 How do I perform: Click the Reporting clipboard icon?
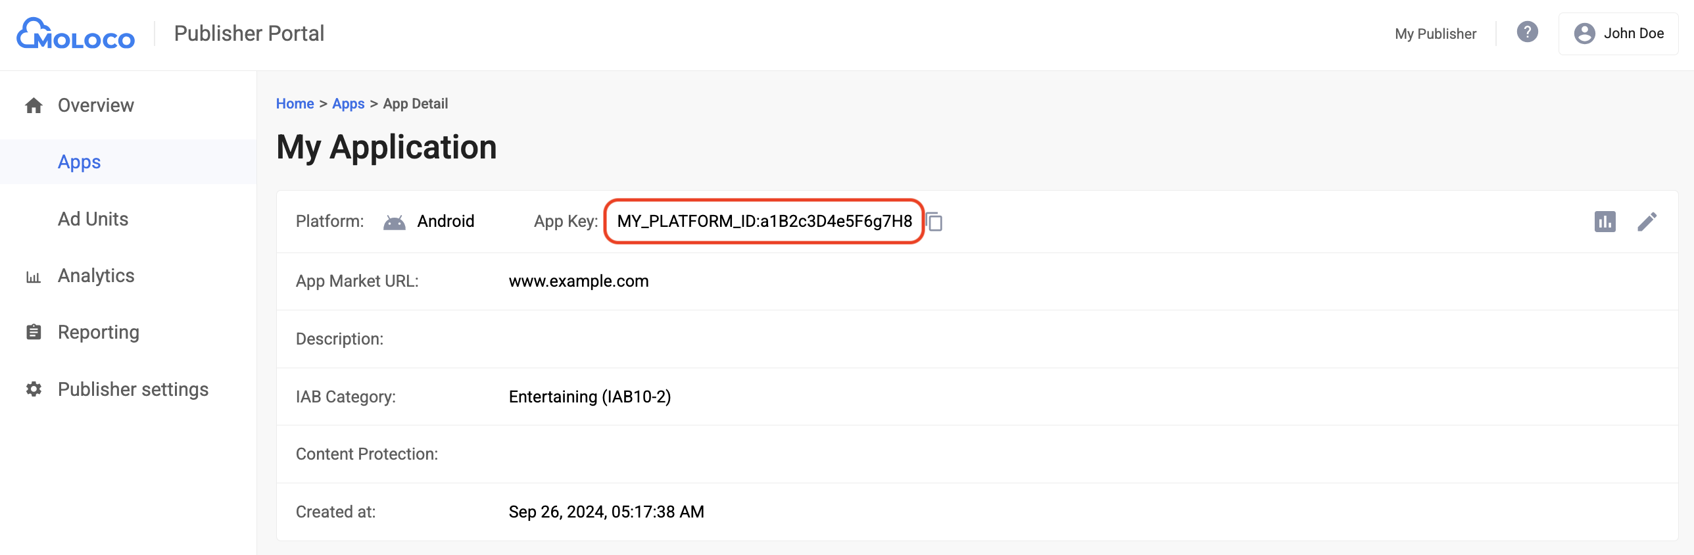34,332
